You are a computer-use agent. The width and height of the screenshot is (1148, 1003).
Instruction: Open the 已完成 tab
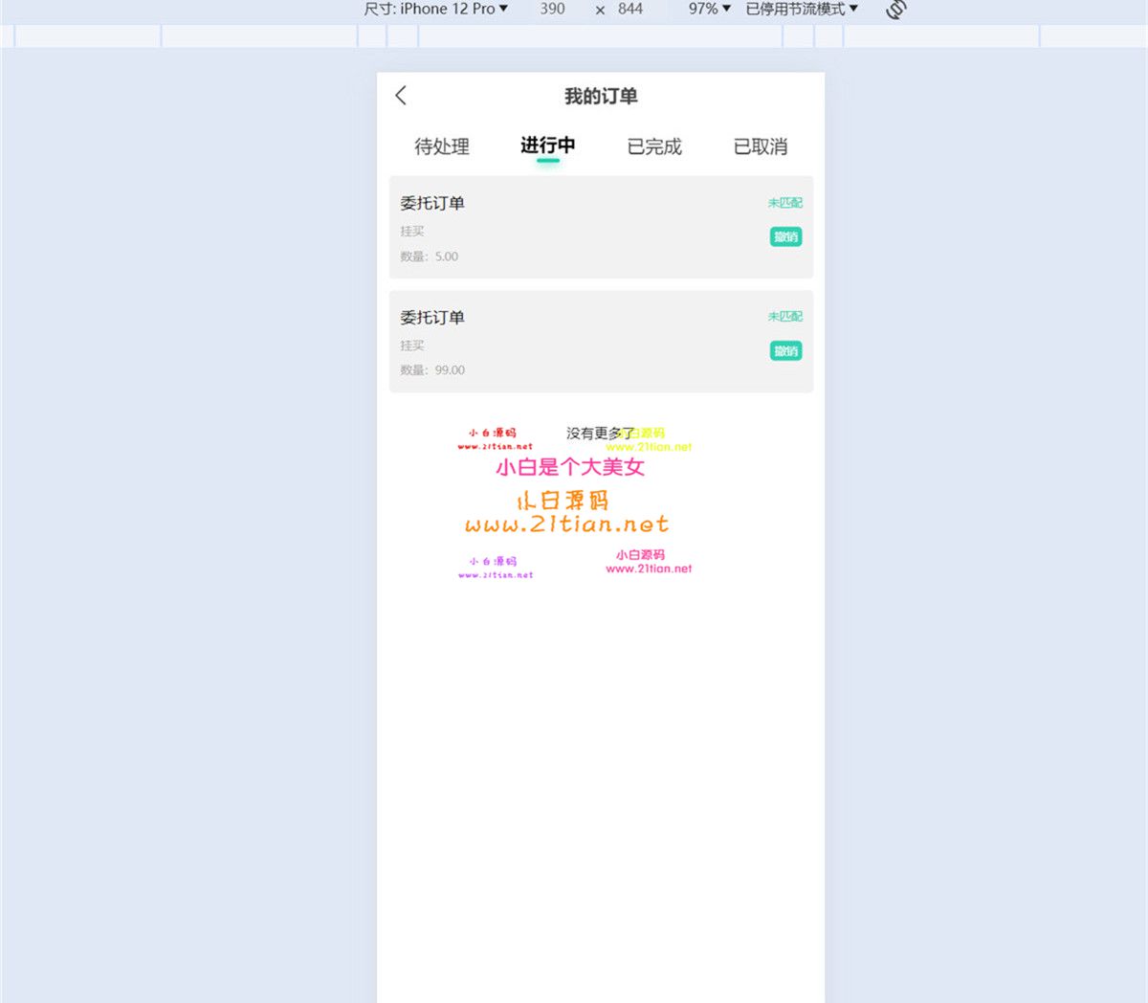pos(654,146)
